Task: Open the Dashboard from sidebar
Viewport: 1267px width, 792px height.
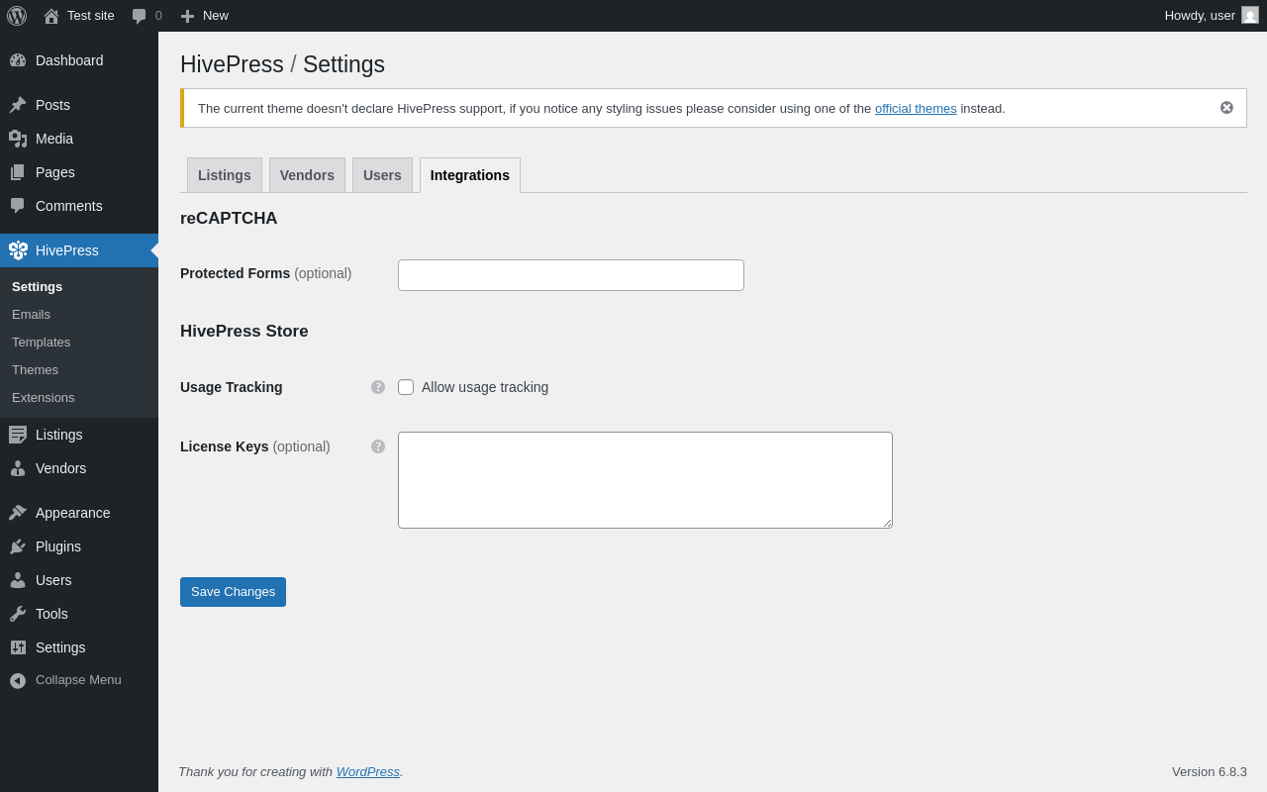Action: [x=68, y=60]
